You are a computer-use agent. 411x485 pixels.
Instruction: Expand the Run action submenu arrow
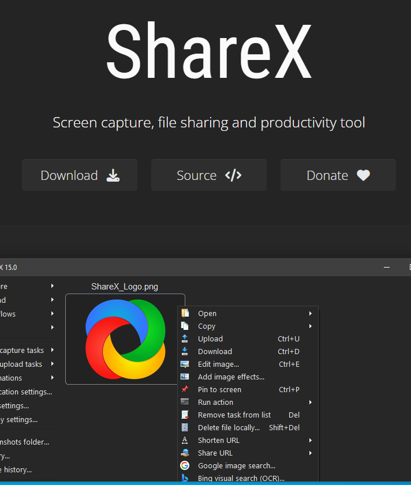pyautogui.click(x=311, y=402)
